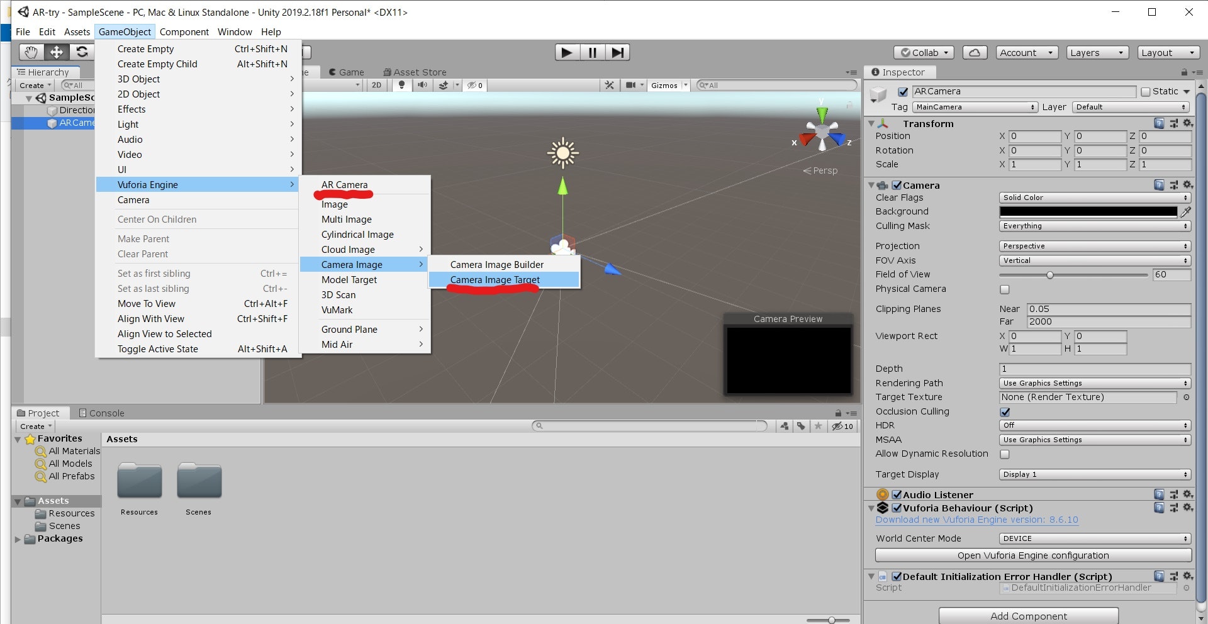Screen dimensions: 1208x624
Task: Toggle scene audio speaker icon
Action: (x=422, y=85)
